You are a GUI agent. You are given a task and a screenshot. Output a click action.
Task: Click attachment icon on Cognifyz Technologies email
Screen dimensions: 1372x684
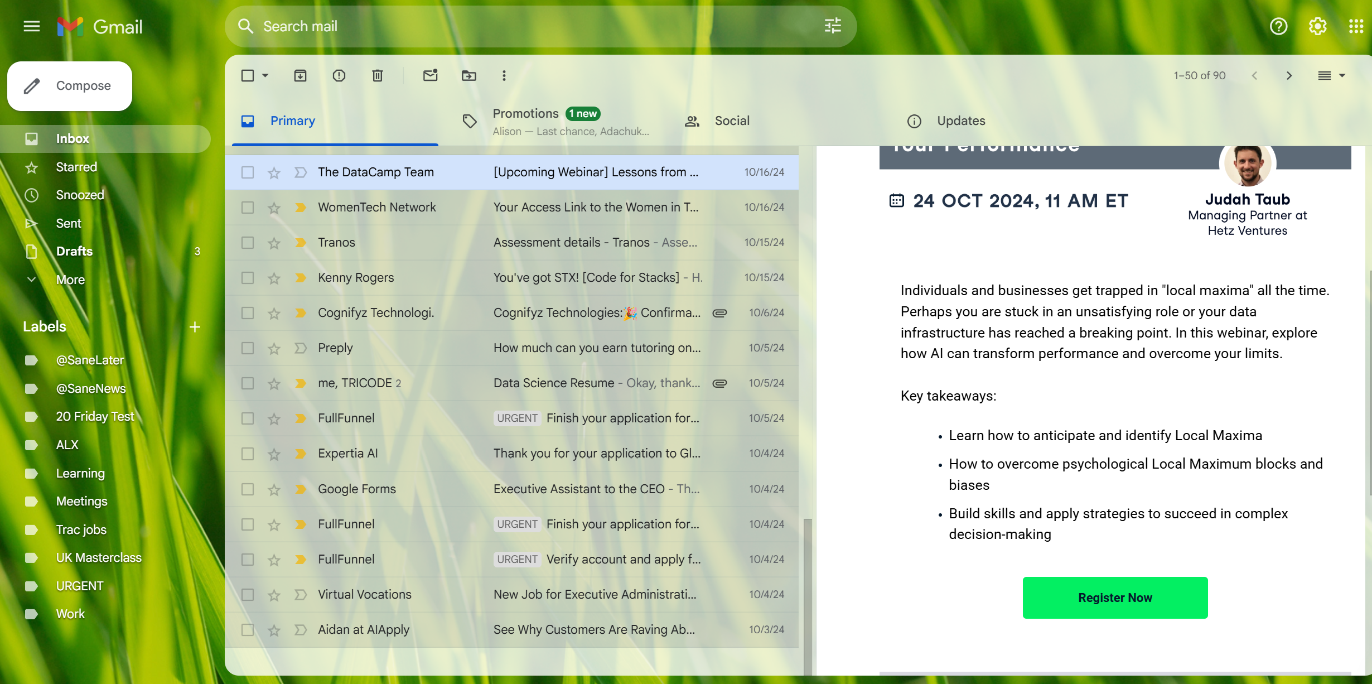pyautogui.click(x=719, y=313)
